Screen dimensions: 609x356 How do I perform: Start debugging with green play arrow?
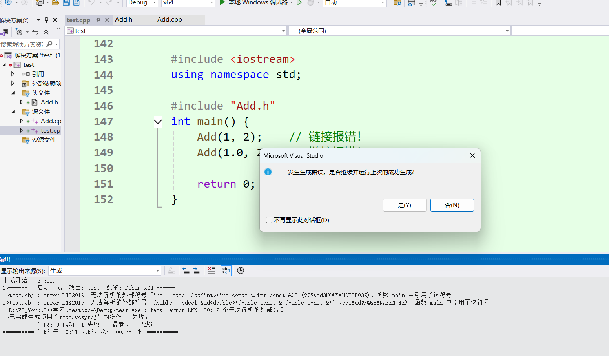[x=222, y=2]
